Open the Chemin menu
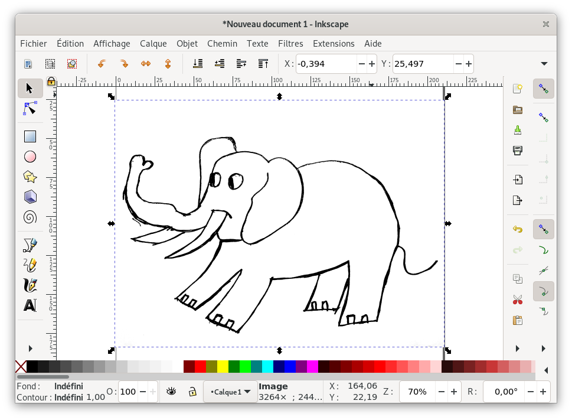This screenshot has width=572, height=420. (222, 44)
